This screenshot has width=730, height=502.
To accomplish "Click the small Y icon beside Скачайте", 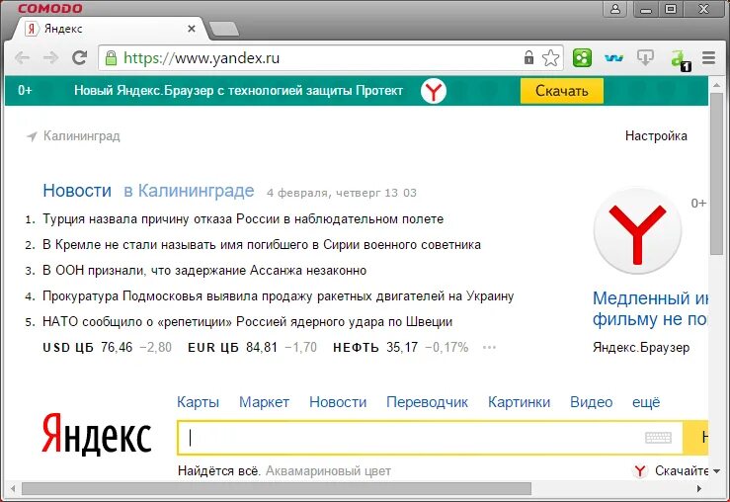I will pos(640,470).
